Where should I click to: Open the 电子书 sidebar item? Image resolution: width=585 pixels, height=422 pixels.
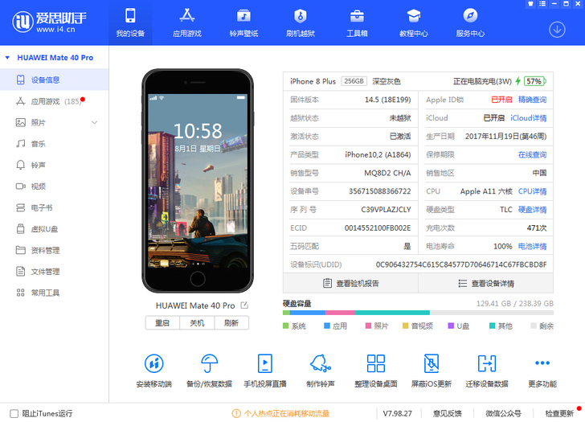click(55, 207)
